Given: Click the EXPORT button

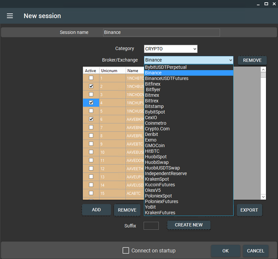Looking at the screenshot, I should 249,210.
